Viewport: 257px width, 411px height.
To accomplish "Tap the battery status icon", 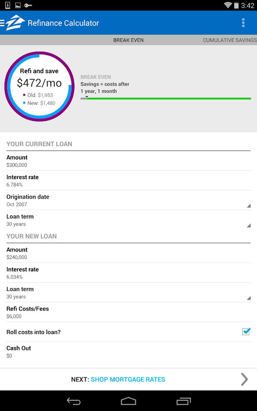I will [236, 5].
